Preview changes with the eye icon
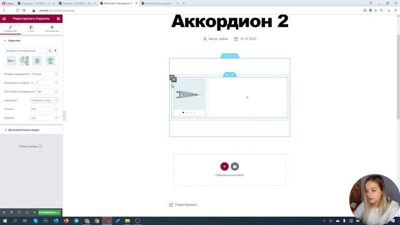 coord(34,212)
